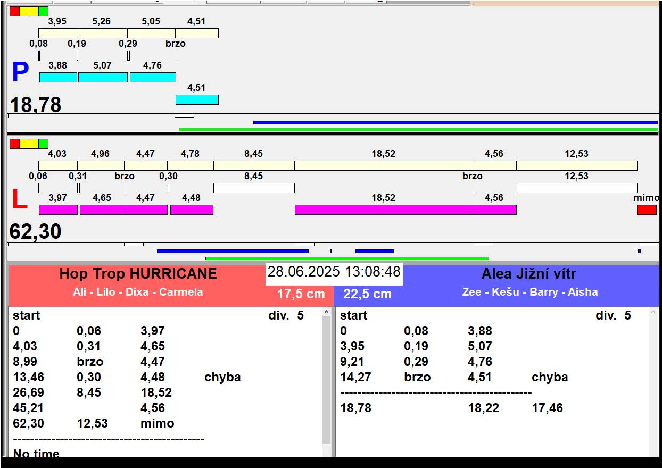Select the 22,5 cm jump height
This screenshot has height=468, width=662.
click(367, 294)
